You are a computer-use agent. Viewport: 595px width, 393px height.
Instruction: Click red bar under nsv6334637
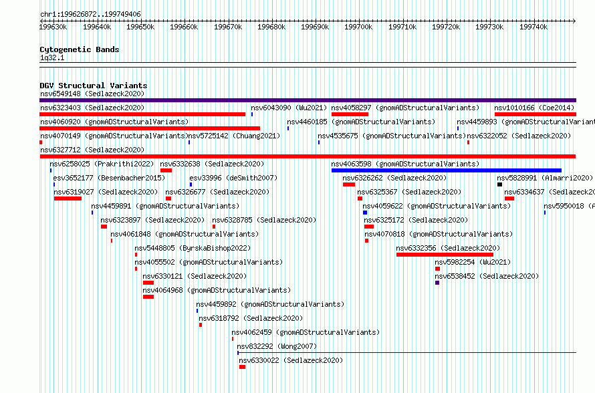[509, 199]
